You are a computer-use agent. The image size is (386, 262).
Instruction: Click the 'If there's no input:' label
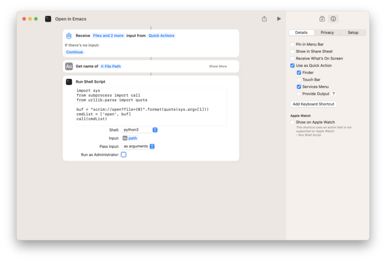82,45
